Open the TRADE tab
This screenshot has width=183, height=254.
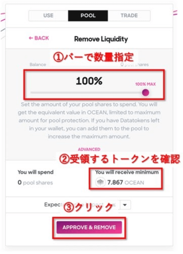(x=129, y=15)
